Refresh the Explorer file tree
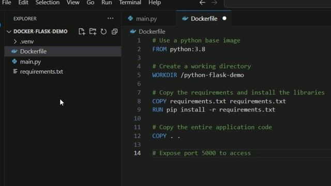This screenshot has width=331, height=186. pos(103,32)
